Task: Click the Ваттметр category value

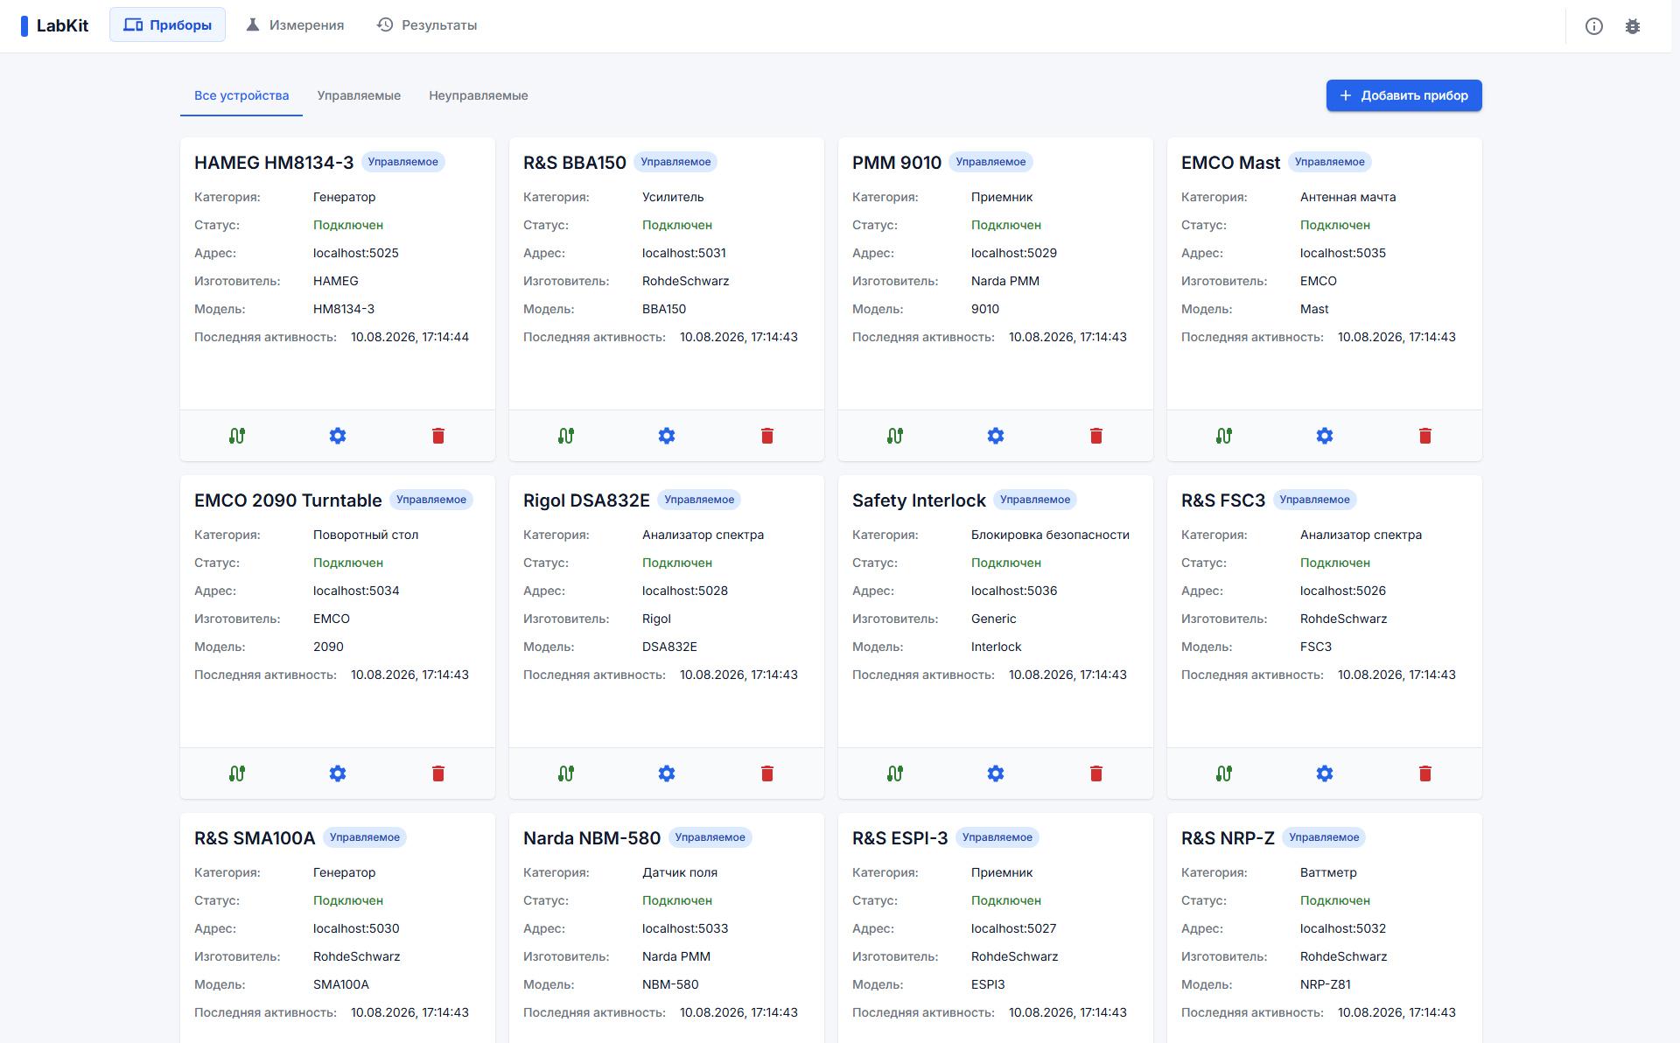Action: [x=1328, y=872]
